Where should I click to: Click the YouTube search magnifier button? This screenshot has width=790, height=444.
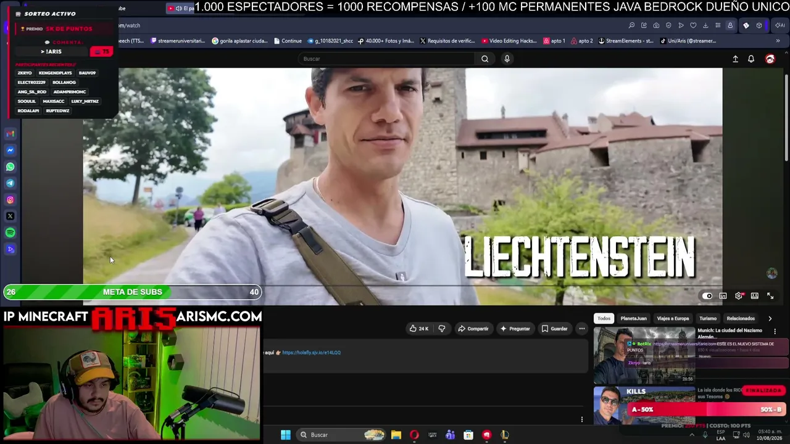coord(484,59)
